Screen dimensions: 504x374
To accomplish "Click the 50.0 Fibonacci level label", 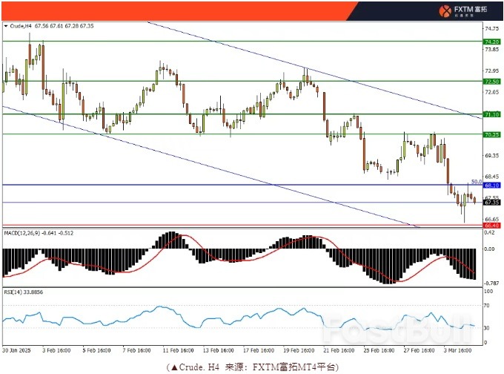I will [x=477, y=180].
